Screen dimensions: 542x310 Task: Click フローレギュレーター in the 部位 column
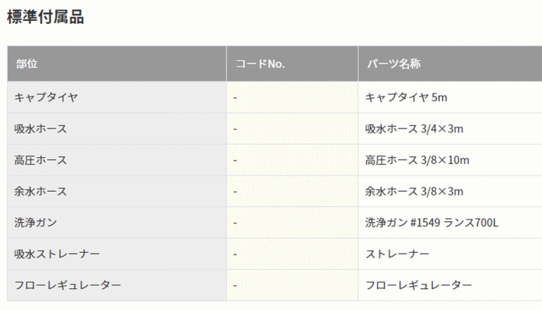67,285
